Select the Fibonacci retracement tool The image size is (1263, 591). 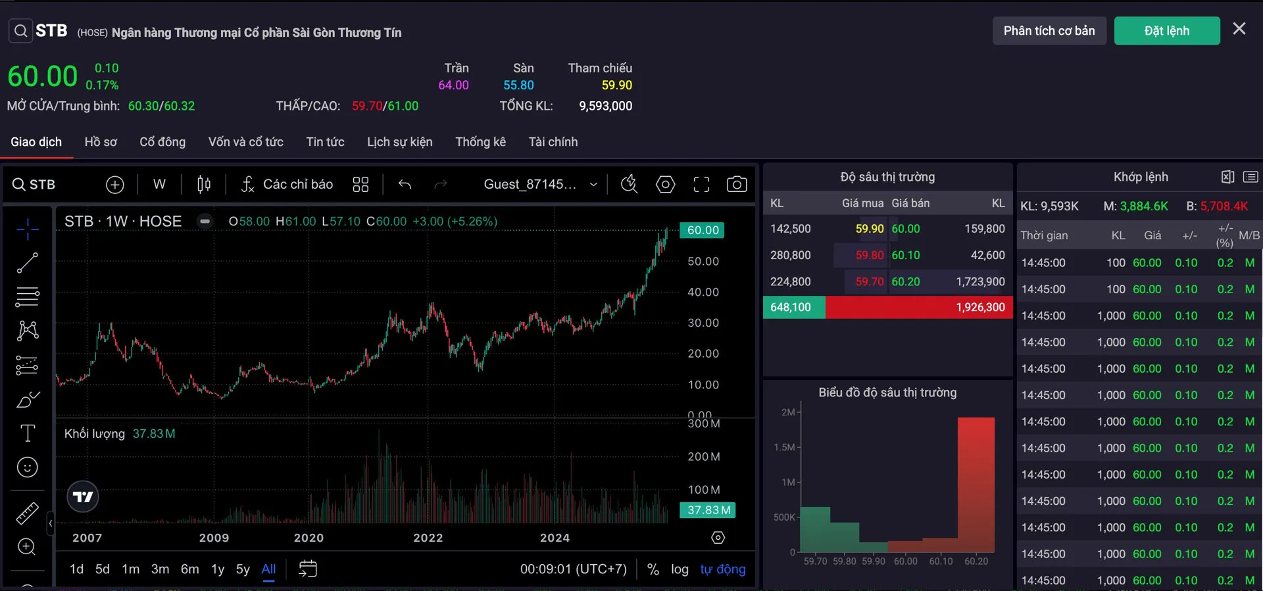[27, 297]
